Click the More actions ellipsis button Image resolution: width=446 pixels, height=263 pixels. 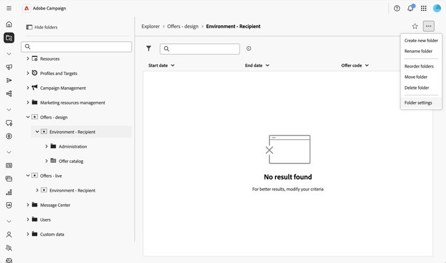[x=428, y=26]
